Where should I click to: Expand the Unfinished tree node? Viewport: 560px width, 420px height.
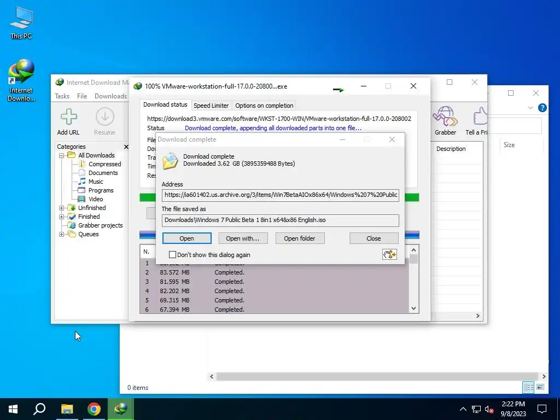point(61,208)
